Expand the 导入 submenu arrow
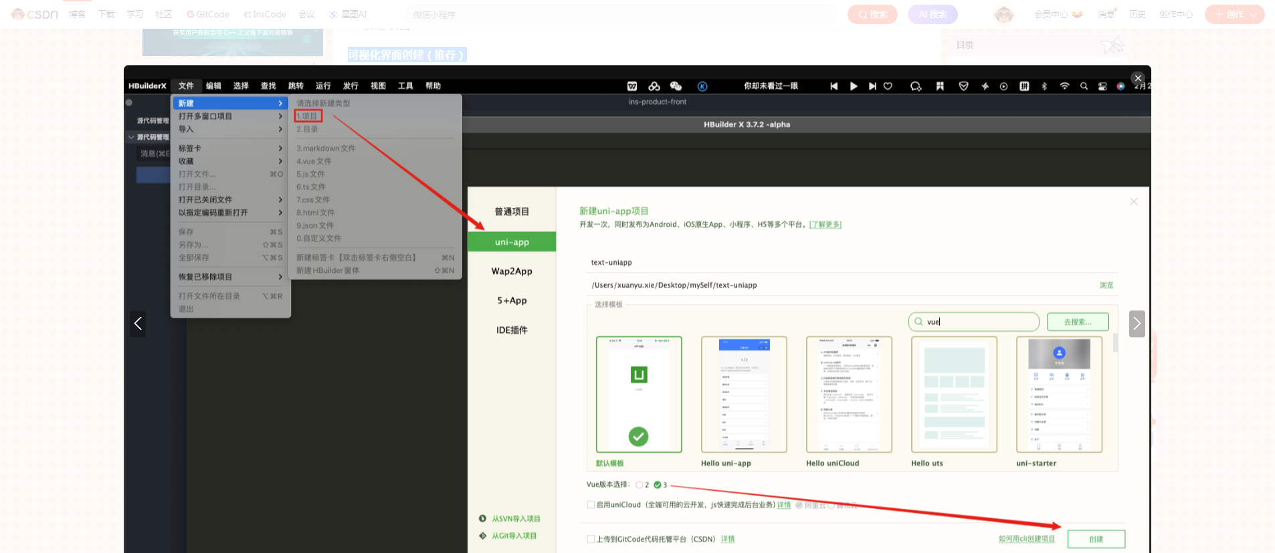This screenshot has height=553, width=1275. (x=280, y=129)
